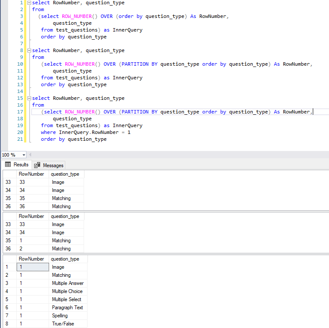Select the top-left corner cell of first grid

click(x=10, y=174)
